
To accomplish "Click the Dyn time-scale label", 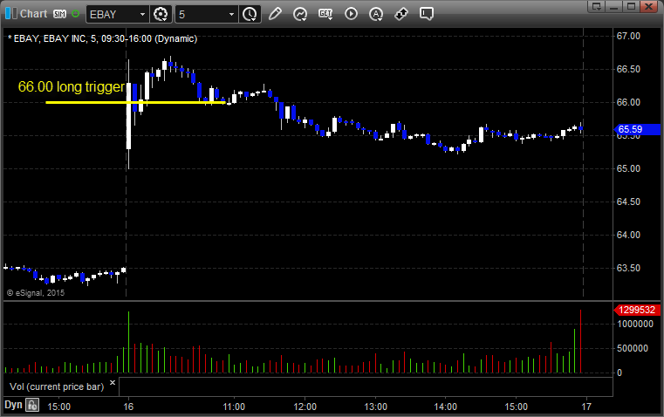I will pos(13,405).
